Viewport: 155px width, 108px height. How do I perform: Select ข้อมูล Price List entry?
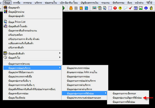click(33, 22)
